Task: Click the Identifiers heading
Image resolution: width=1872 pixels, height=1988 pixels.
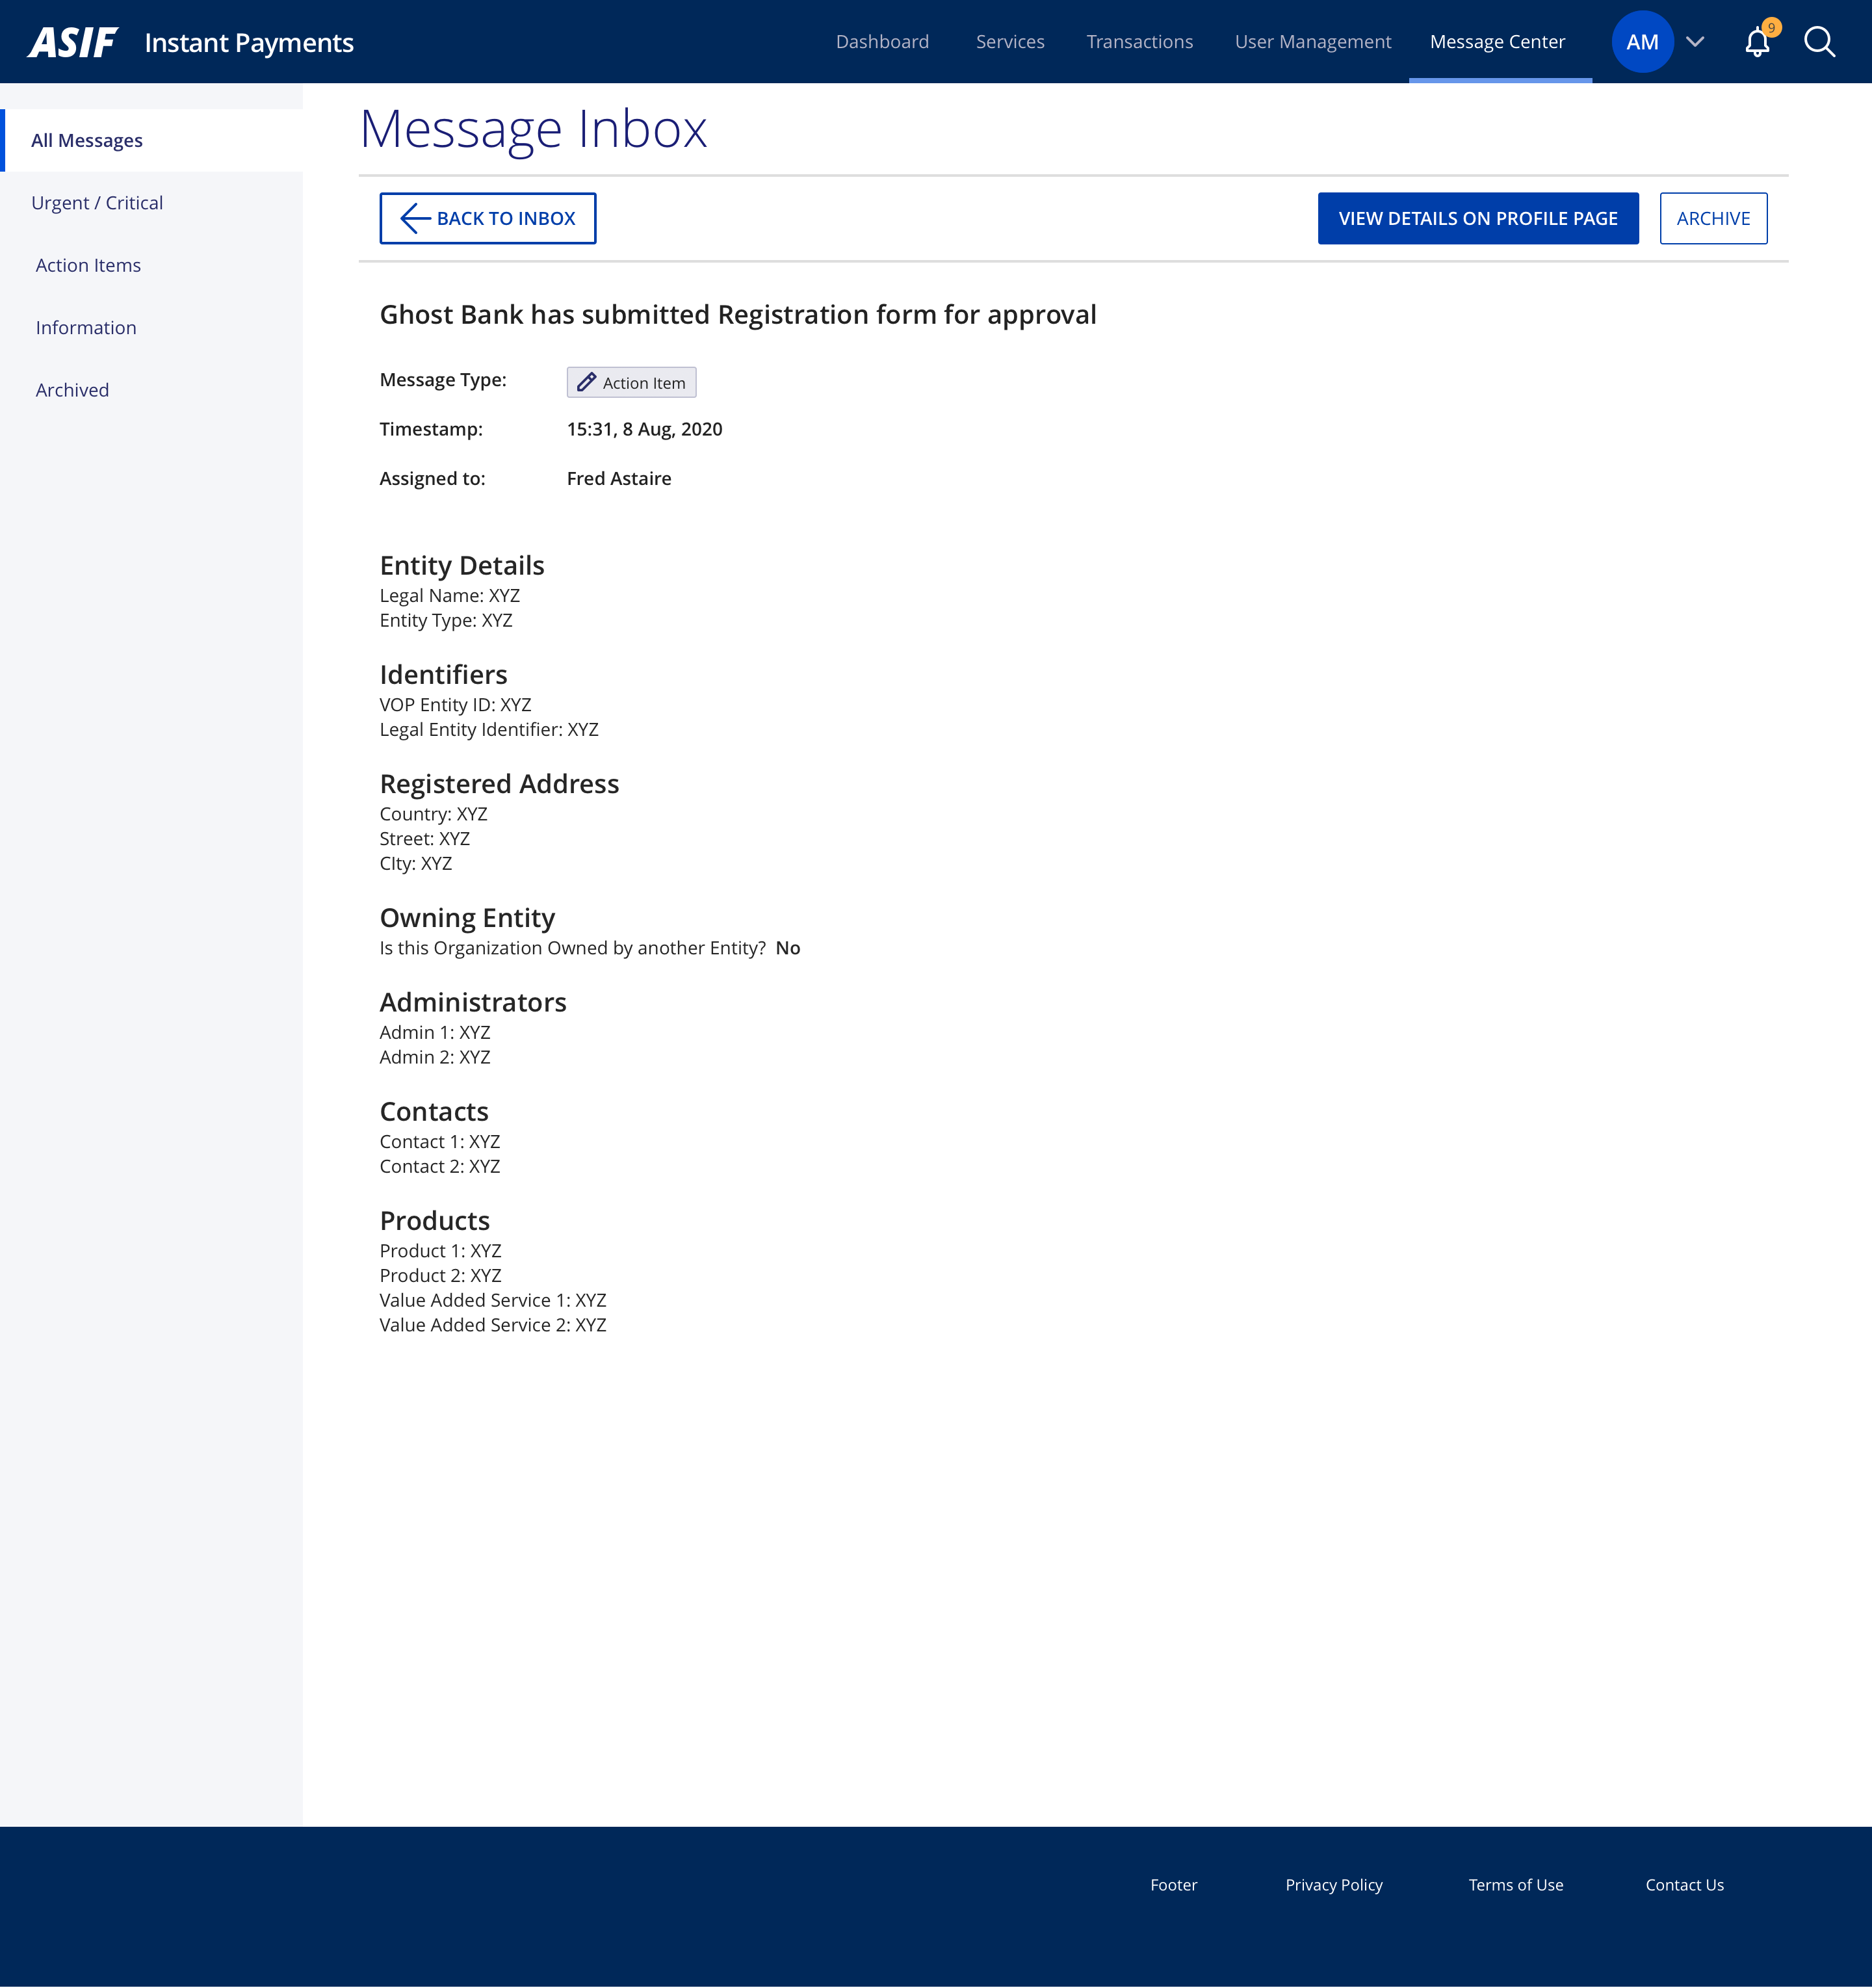Action: [443, 675]
